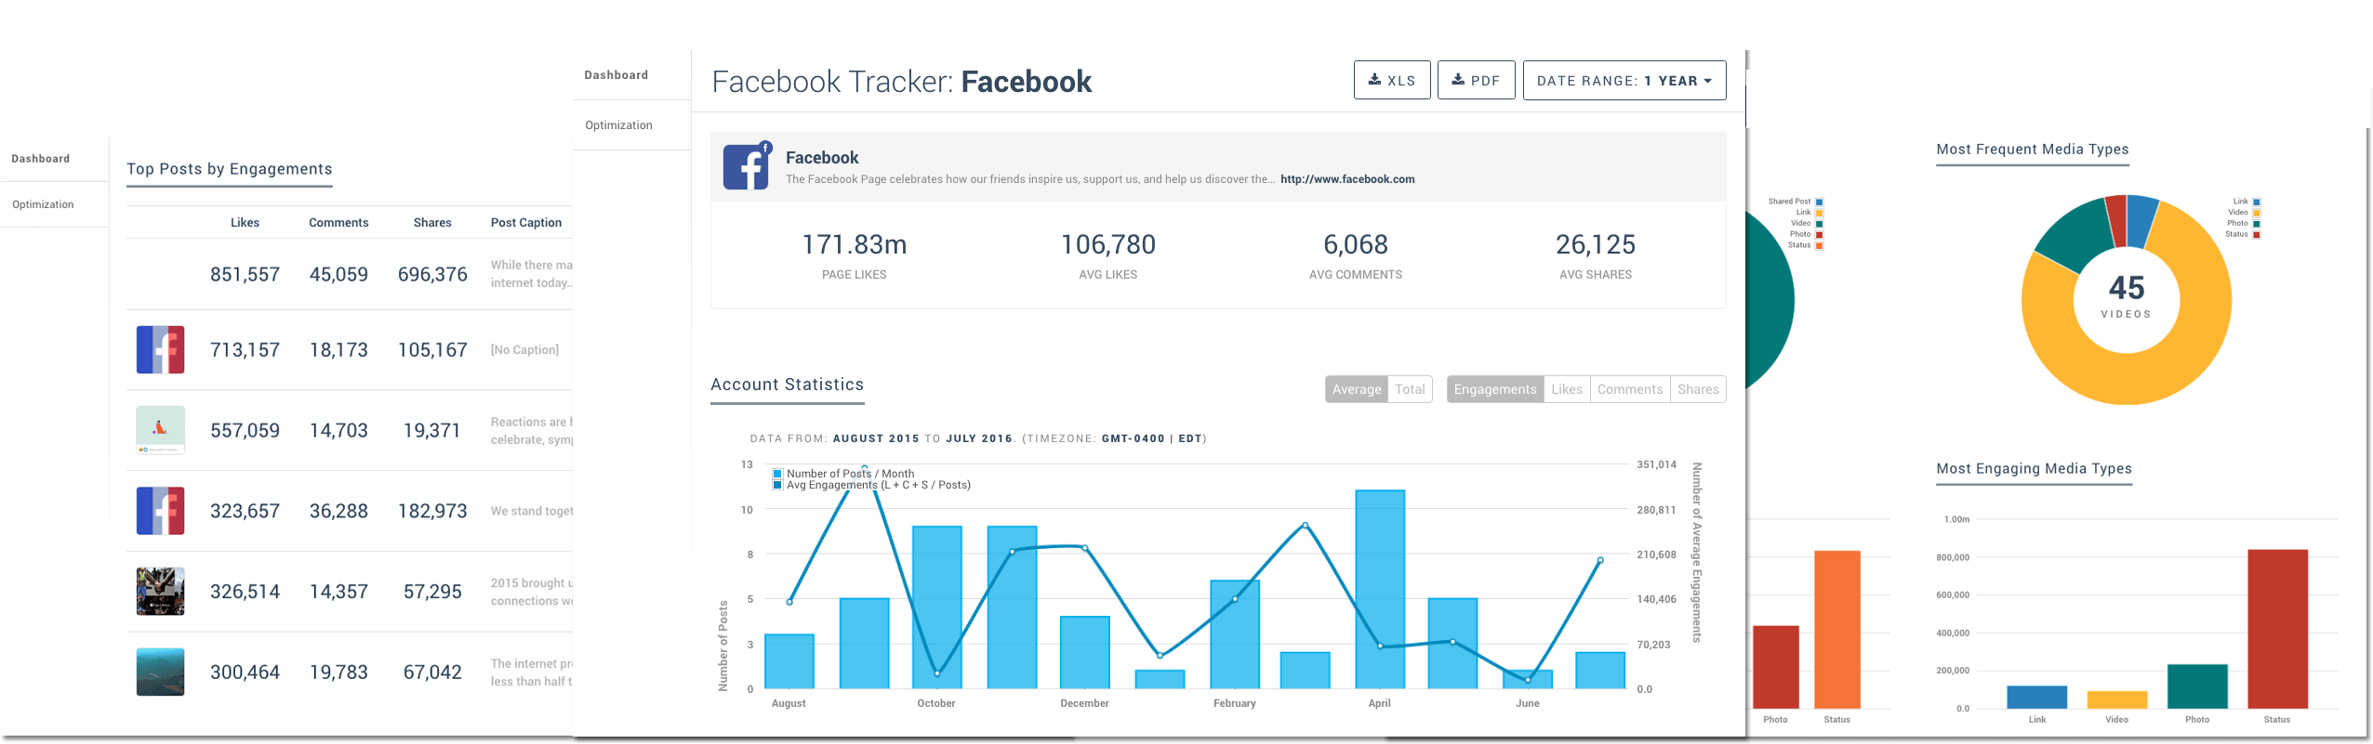
Task: Open the post thumbnail in the 300,464 likes row
Action: [x=160, y=672]
